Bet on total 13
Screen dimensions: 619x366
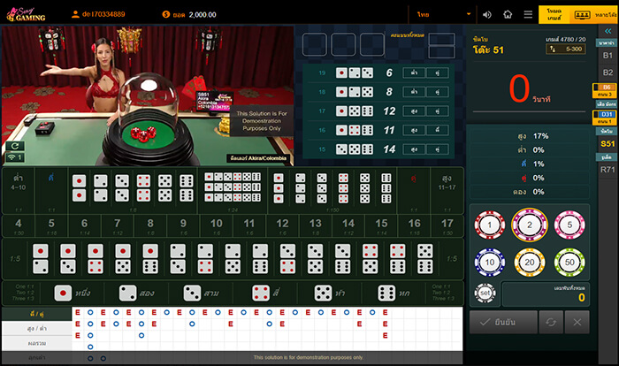[315, 226]
